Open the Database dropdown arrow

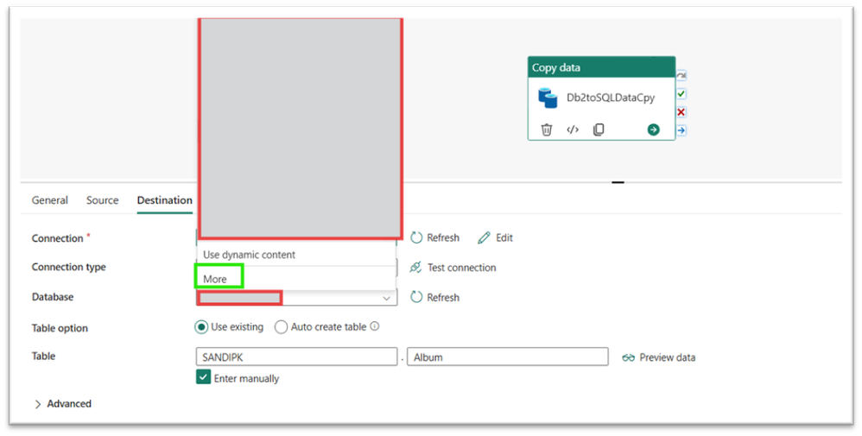[x=386, y=298]
